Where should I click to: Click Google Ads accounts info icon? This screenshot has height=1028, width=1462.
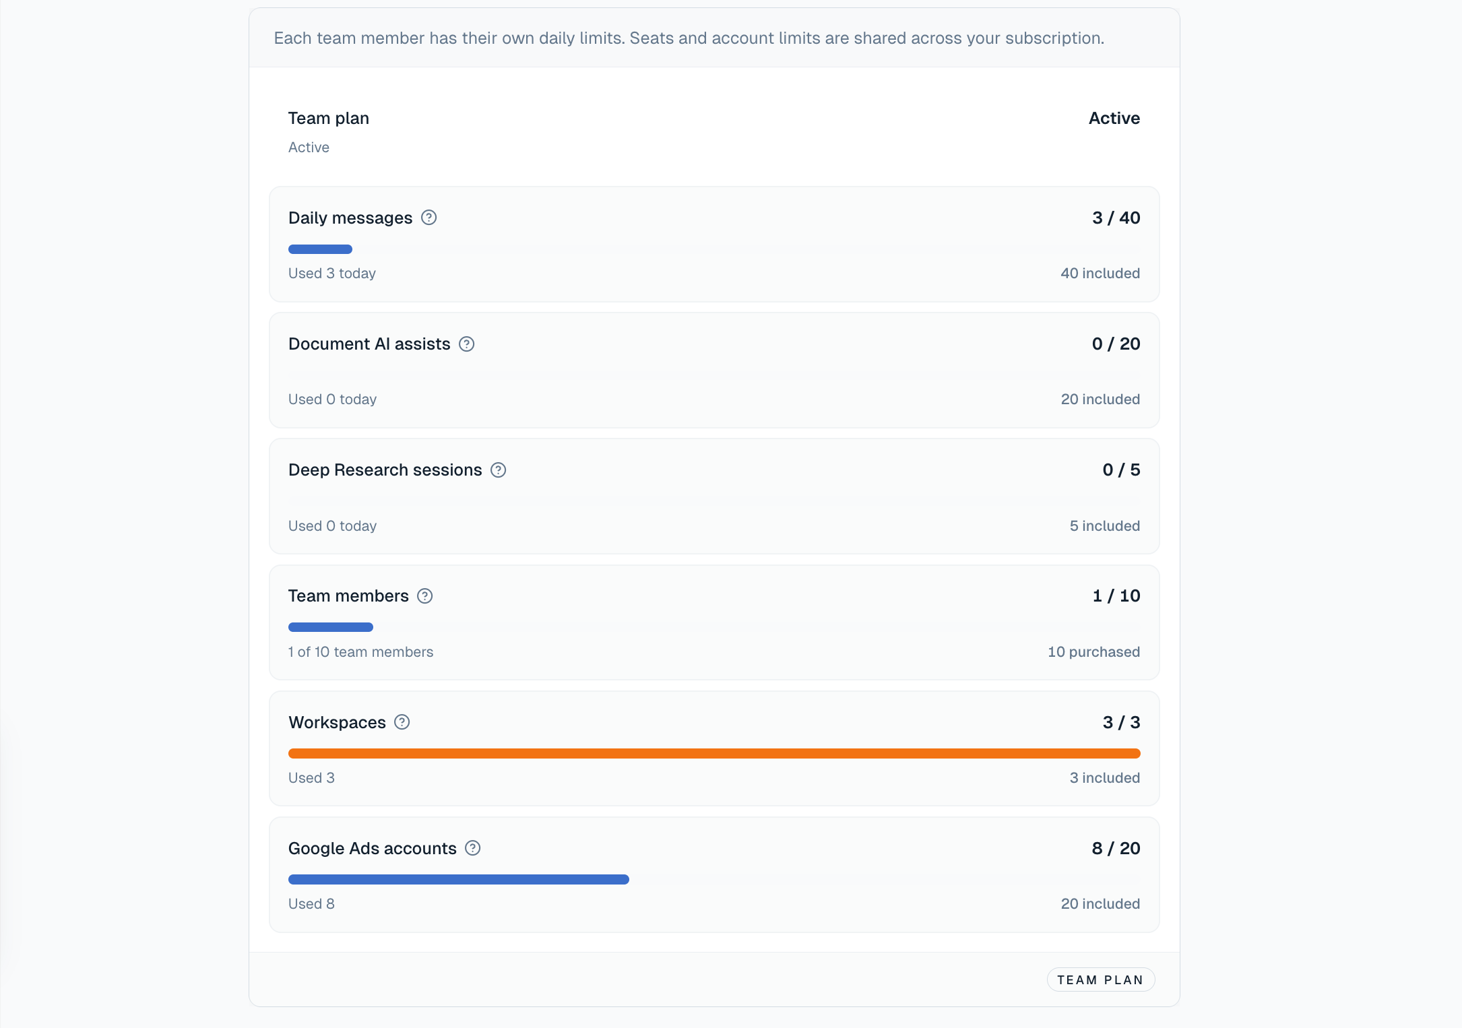coord(473,848)
